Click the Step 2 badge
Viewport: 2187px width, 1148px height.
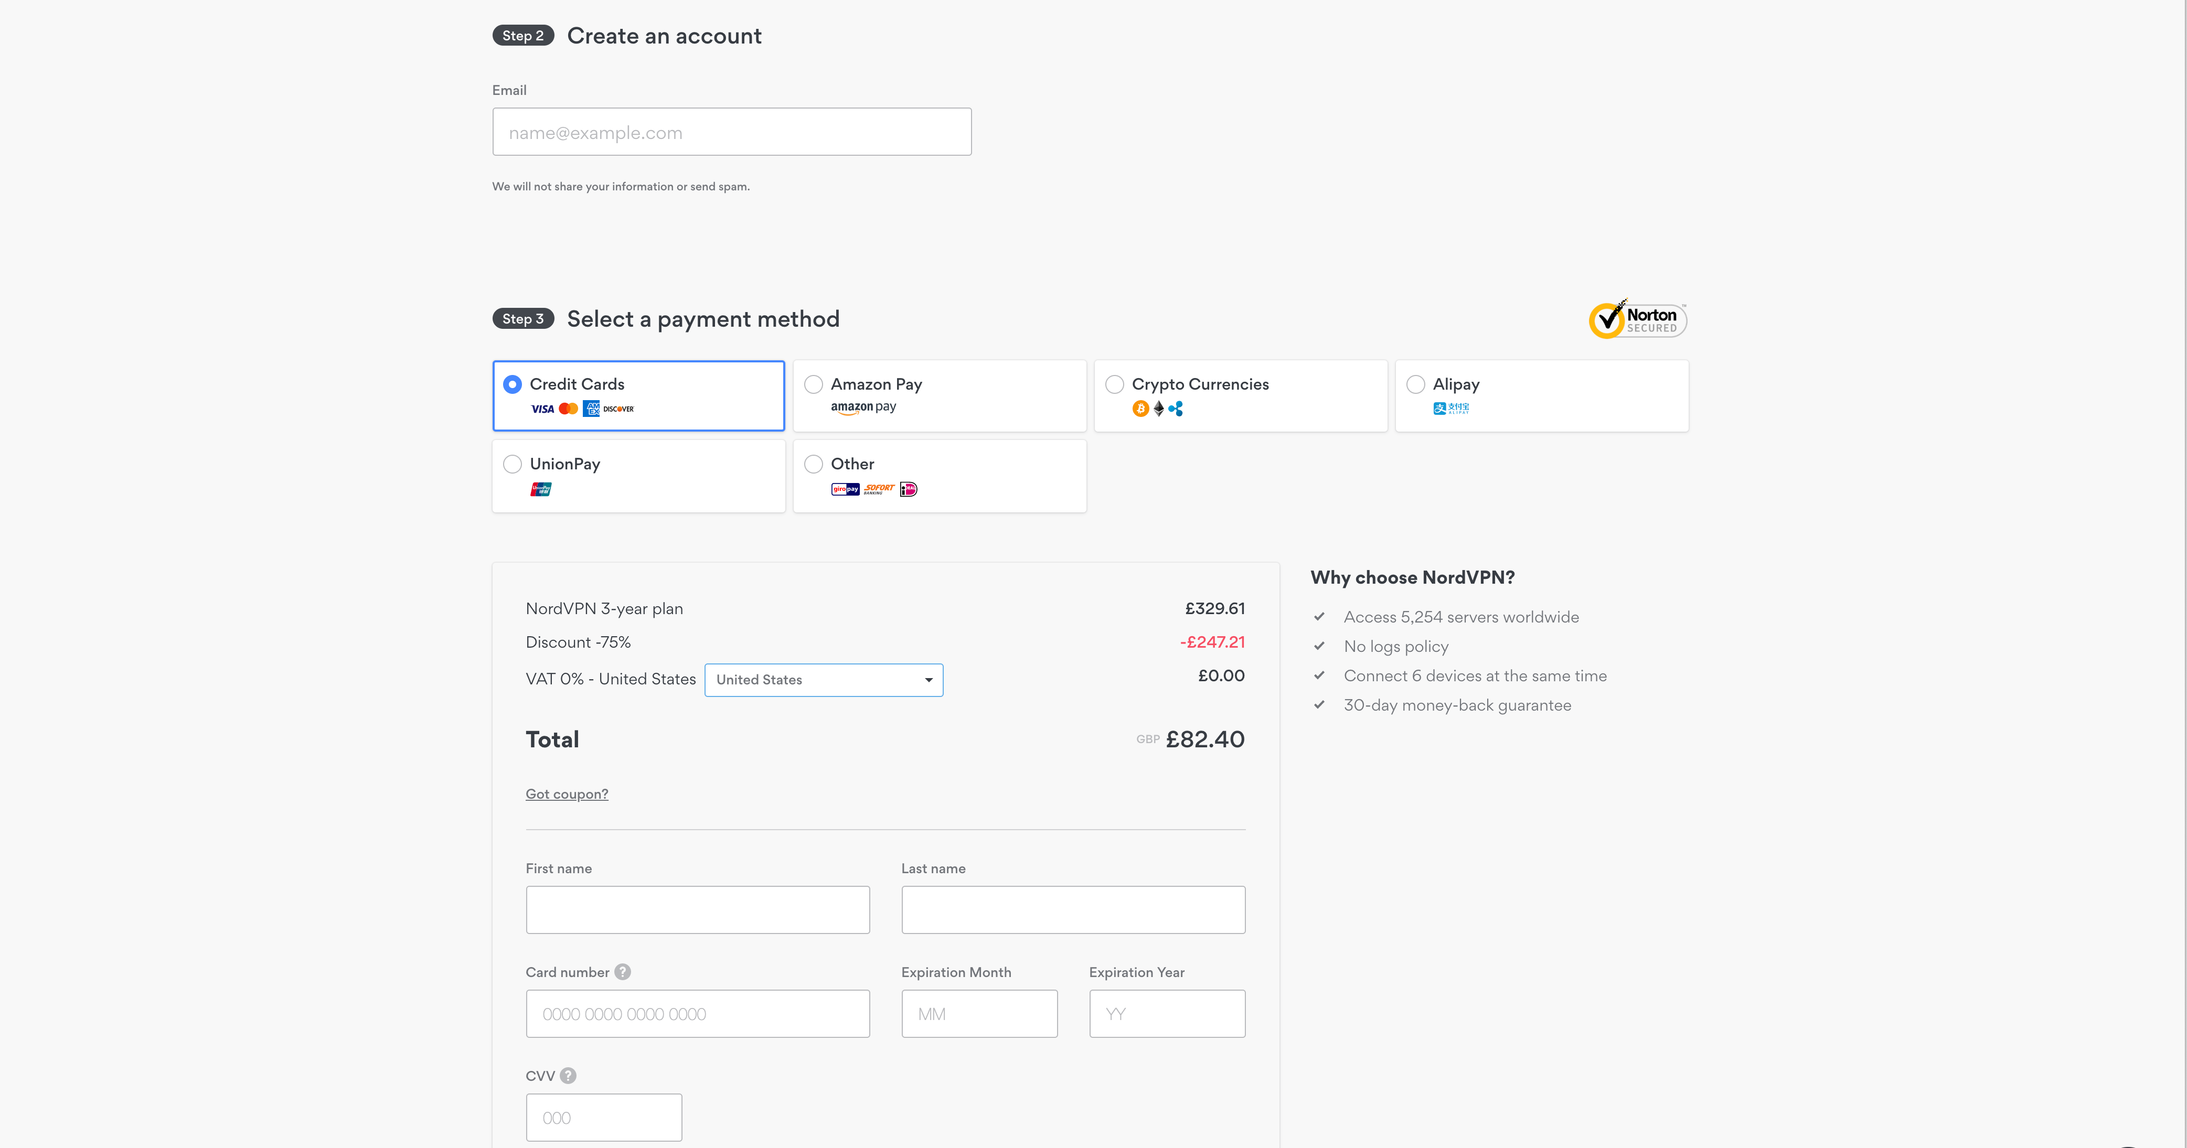(523, 36)
